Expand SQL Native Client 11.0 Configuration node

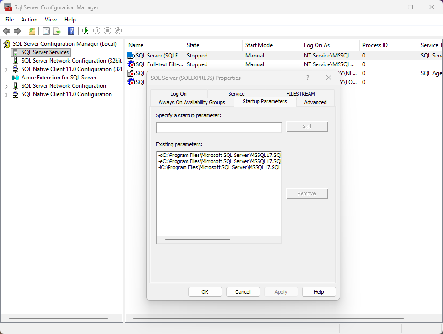[6, 95]
